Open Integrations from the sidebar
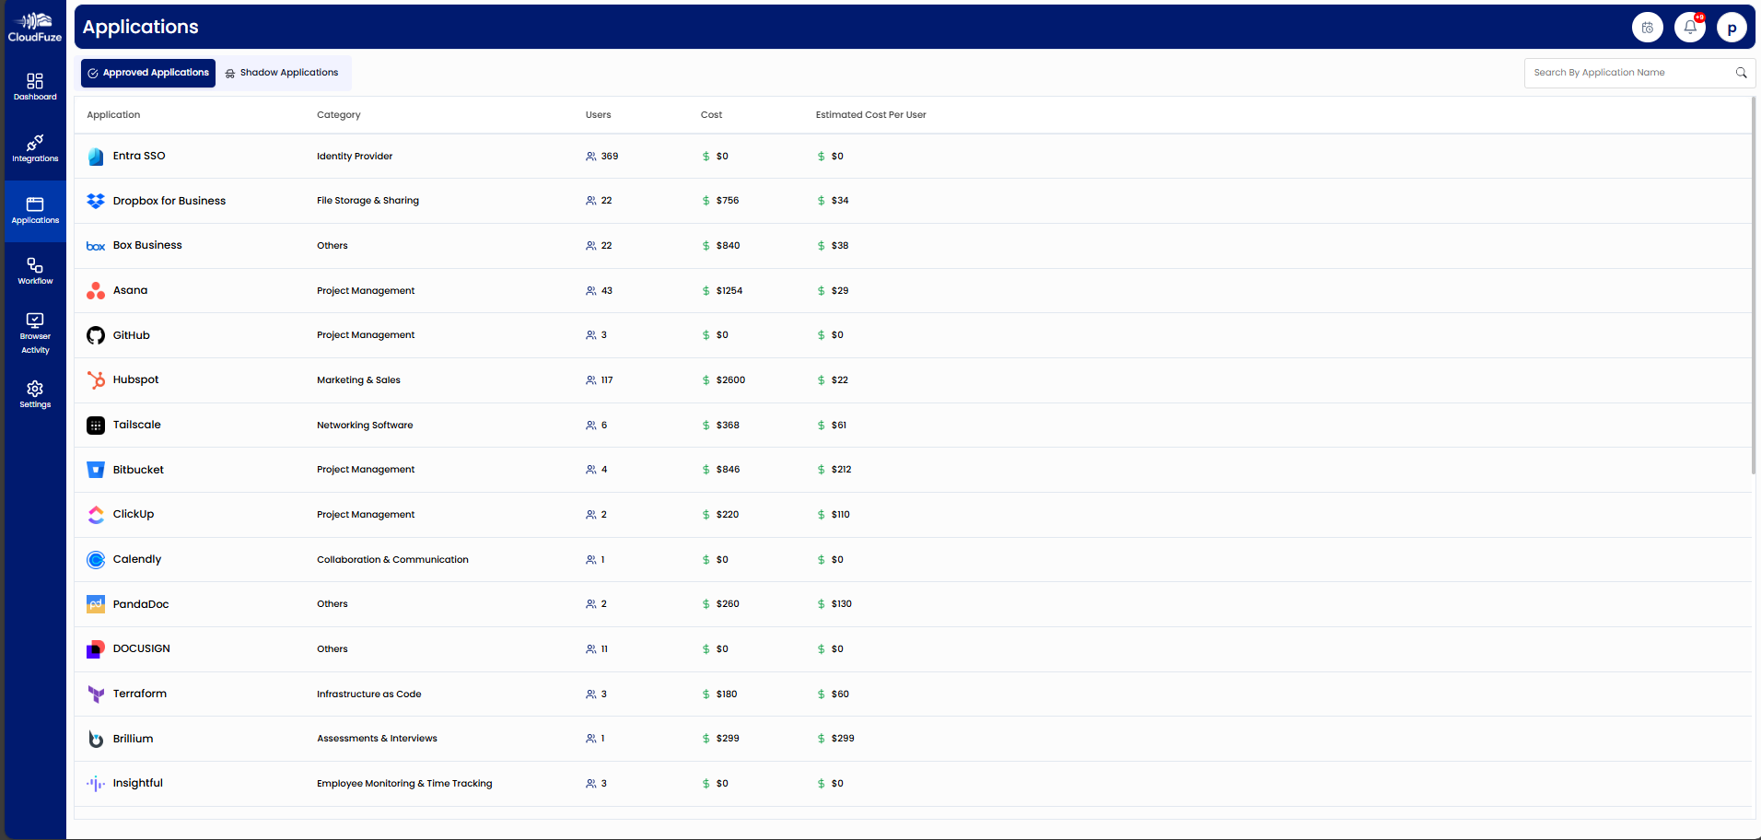 [35, 147]
